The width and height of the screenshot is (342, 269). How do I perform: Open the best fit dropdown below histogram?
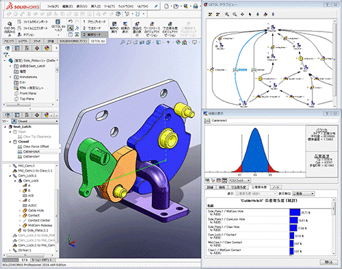pos(239,181)
